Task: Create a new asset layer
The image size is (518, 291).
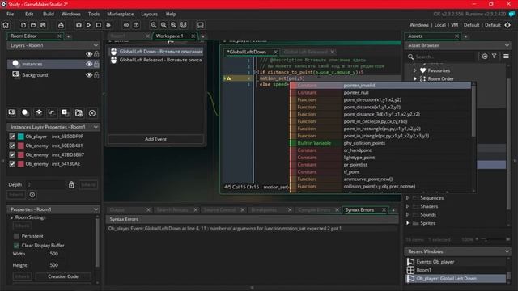Action: (65, 113)
